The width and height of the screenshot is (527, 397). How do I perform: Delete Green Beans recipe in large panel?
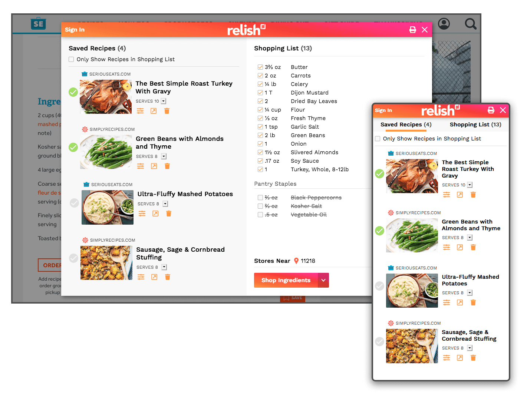[167, 166]
